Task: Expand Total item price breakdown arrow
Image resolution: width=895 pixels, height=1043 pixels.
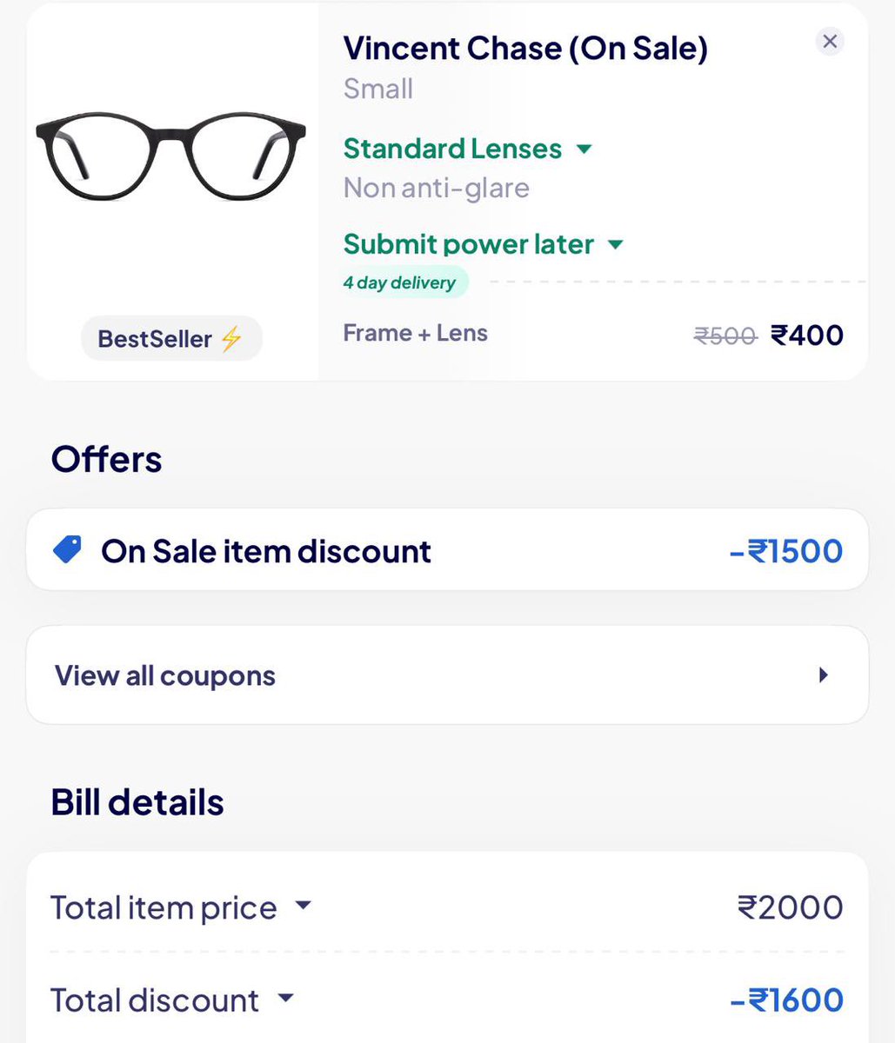Action: coord(303,906)
